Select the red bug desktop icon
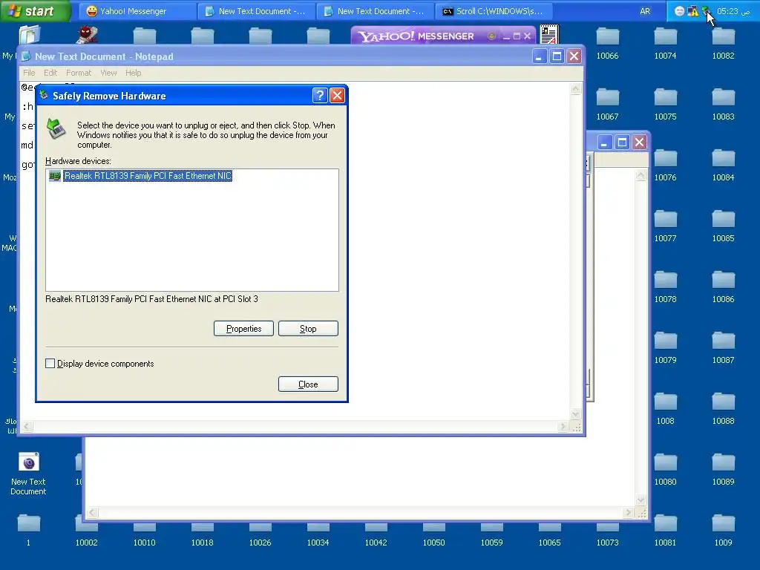 [x=87, y=35]
